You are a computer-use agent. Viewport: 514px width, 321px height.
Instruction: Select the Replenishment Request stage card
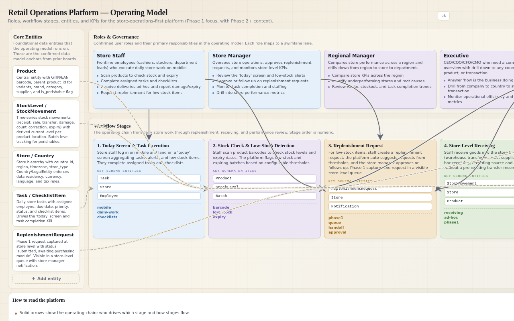[380, 189]
